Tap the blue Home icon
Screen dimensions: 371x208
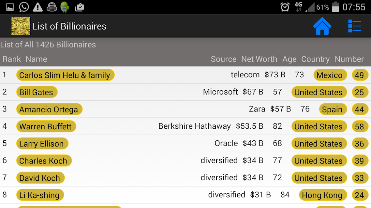coord(322,26)
